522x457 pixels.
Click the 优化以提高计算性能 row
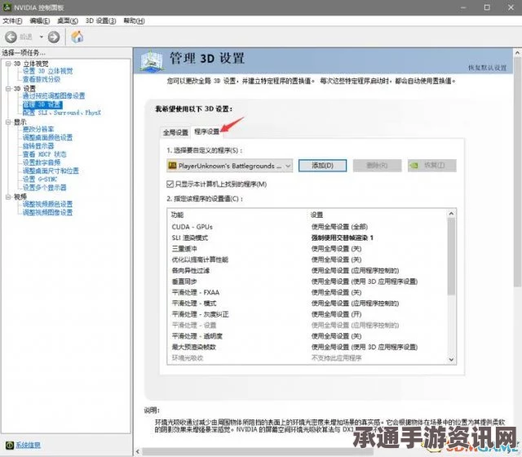[307, 260]
